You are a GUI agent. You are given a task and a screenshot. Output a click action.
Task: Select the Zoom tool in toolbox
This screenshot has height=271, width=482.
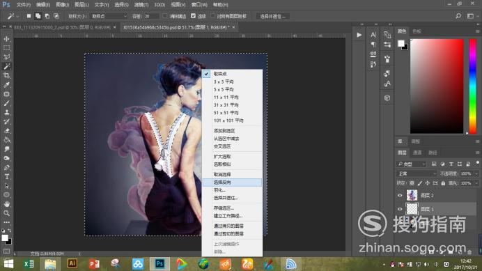(x=6, y=213)
